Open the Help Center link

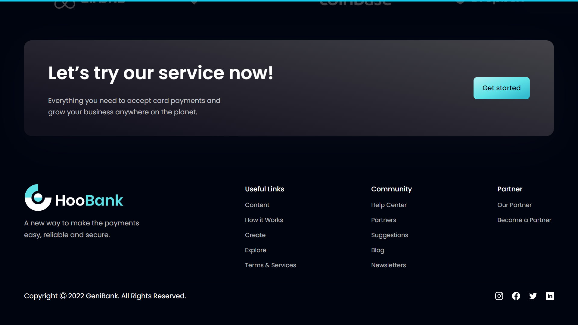tap(389, 205)
